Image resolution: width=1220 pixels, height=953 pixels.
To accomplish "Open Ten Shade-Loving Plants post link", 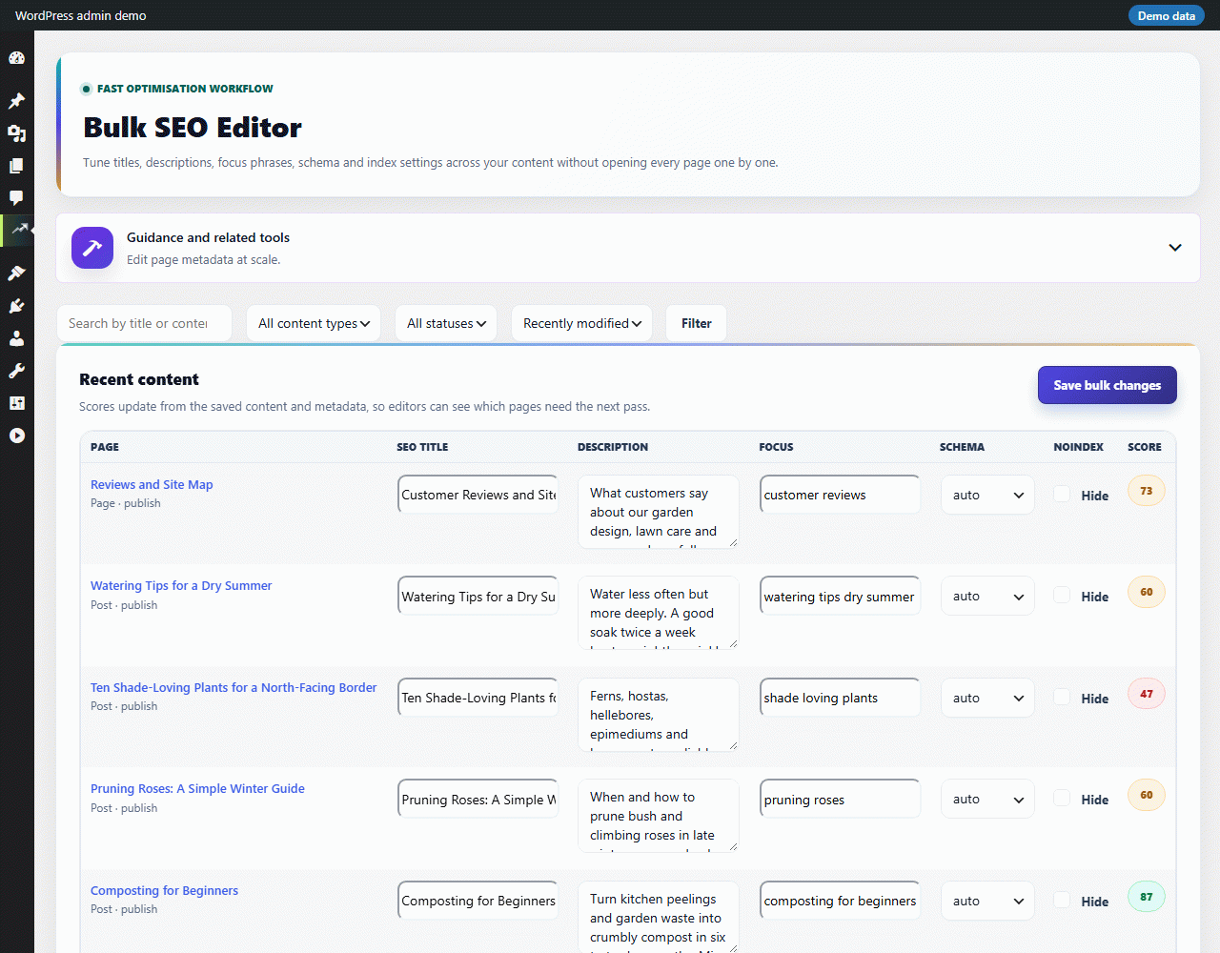I will 234,687.
